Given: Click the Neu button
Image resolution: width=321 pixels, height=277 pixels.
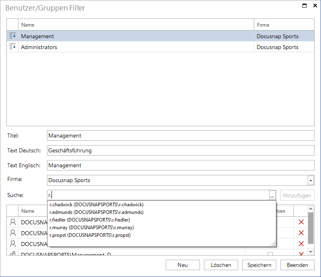Looking at the screenshot, I should (183, 265).
